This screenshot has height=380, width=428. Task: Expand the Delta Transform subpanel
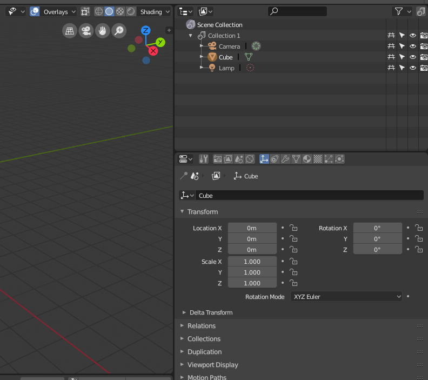point(184,312)
